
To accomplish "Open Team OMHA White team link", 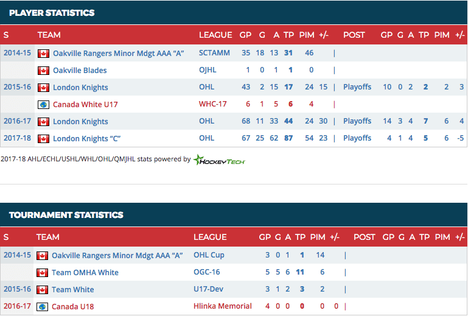I will pyautogui.click(x=85, y=273).
